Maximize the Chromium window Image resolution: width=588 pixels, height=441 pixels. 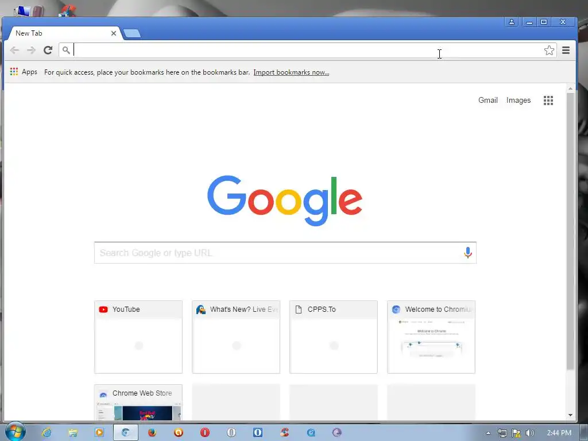click(543, 22)
